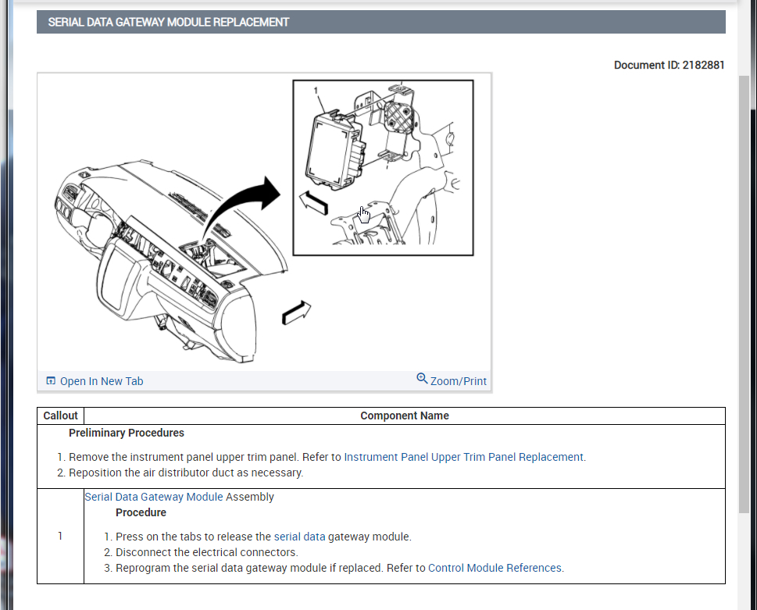Click the Open In New Tab icon
Image resolution: width=757 pixels, height=610 pixels.
51,381
